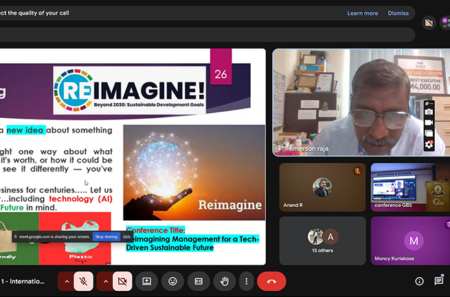Open the gear settings icon on overlay
The width and height of the screenshot is (450, 297).
pos(429,145)
